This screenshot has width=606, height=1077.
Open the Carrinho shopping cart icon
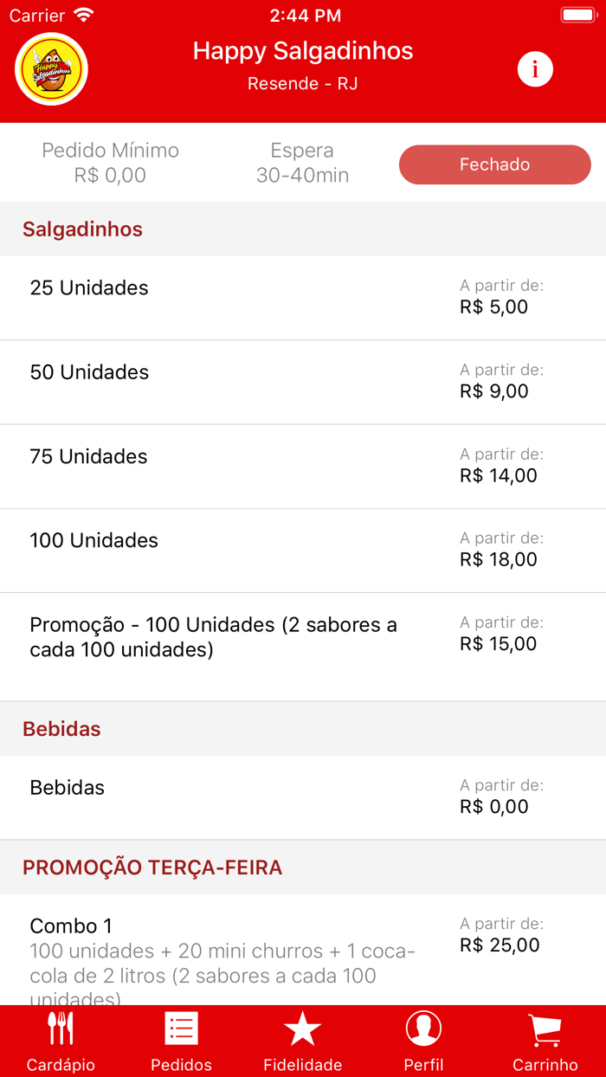coord(545,1027)
